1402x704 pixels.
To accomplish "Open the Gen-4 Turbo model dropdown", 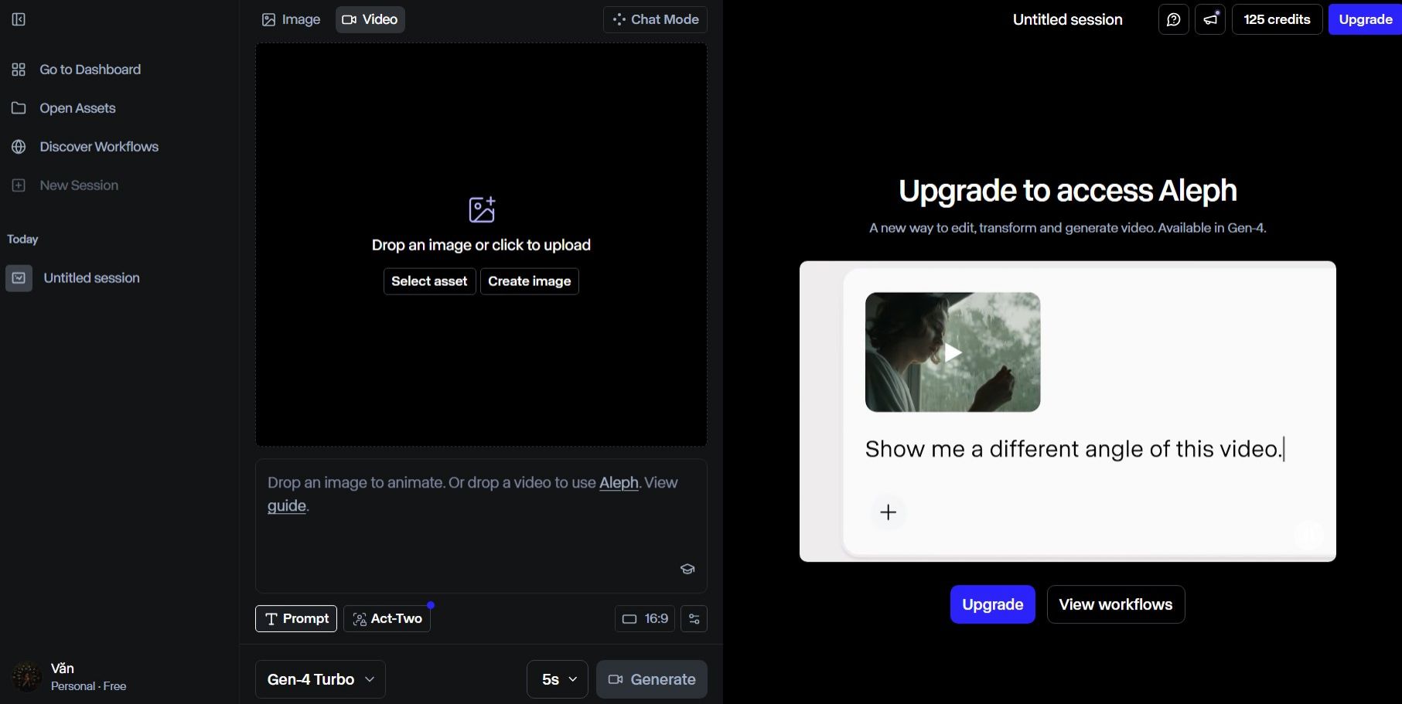I will 320,679.
